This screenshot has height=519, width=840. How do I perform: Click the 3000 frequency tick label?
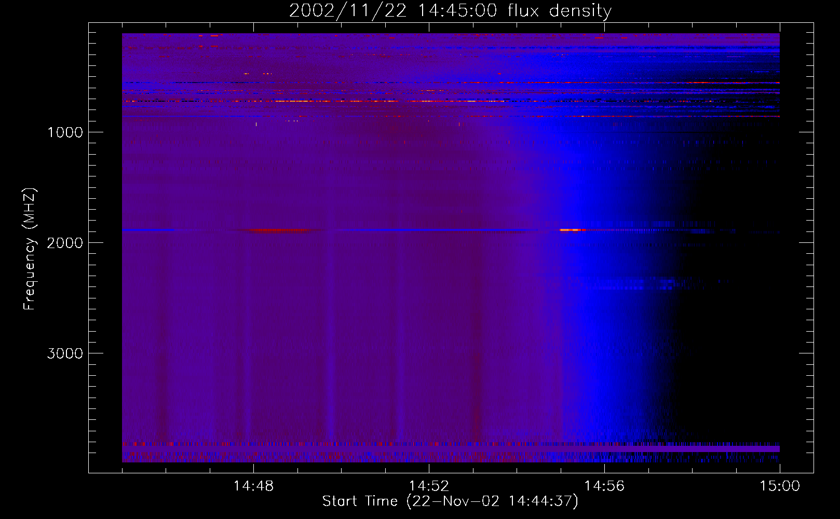pos(65,353)
